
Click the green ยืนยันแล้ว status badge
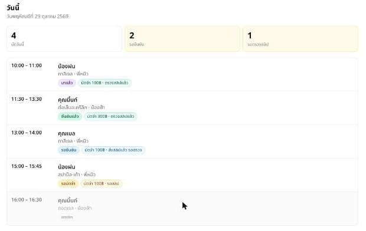pyautogui.click(x=70, y=116)
